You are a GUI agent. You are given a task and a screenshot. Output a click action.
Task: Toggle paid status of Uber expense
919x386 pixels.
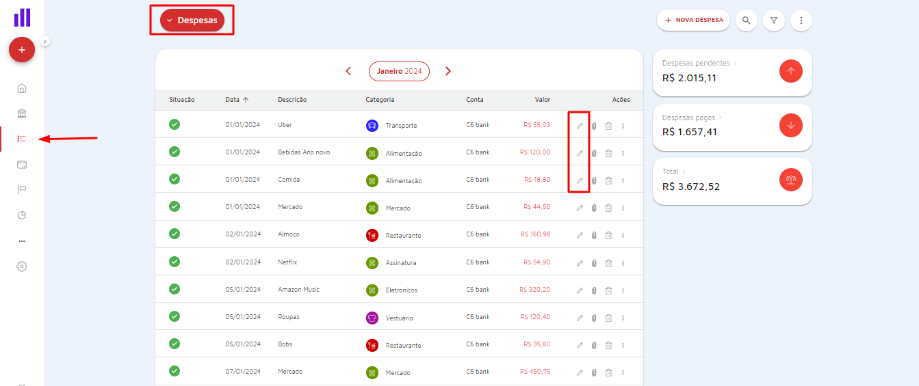(174, 124)
